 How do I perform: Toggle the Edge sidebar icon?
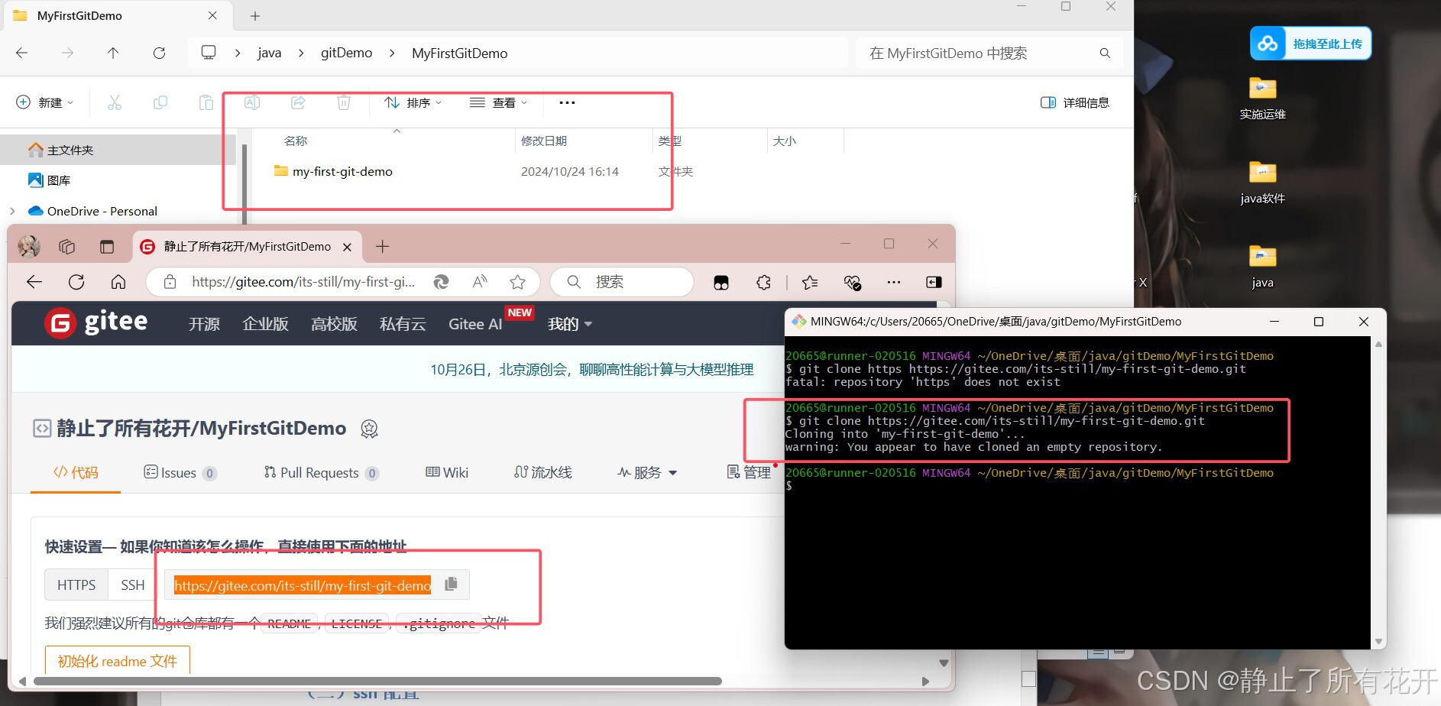click(x=934, y=282)
